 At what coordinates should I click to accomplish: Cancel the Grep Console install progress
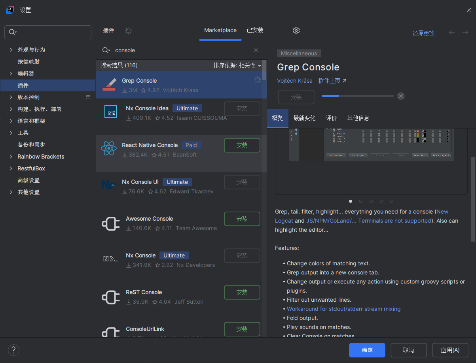[401, 96]
